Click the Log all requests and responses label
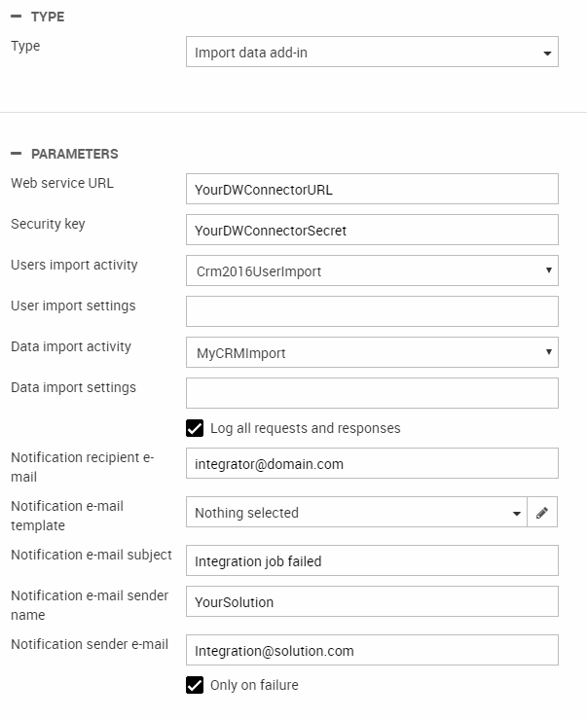 click(x=305, y=428)
